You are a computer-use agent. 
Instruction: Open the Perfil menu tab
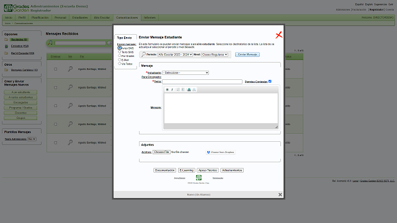point(22,17)
